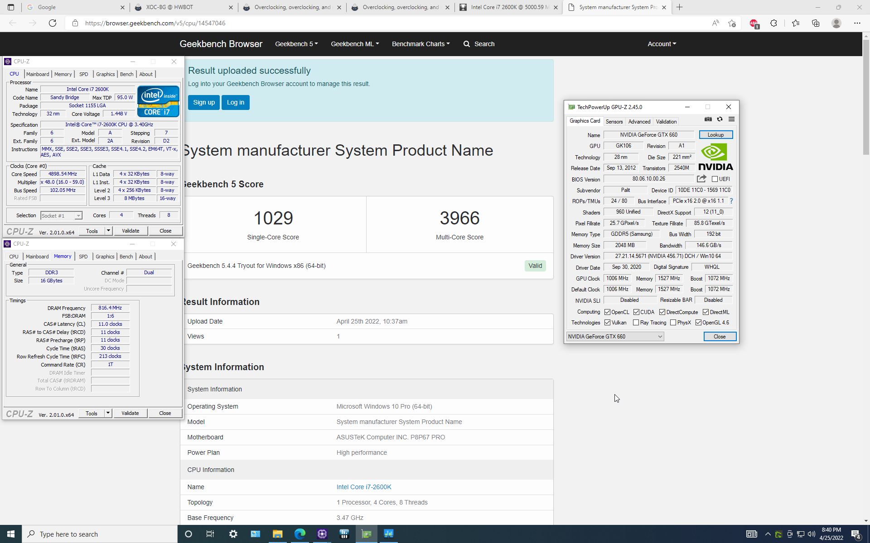Image resolution: width=870 pixels, height=543 pixels.
Task: Open the browser Extensions puzzle icon
Action: tap(773, 23)
